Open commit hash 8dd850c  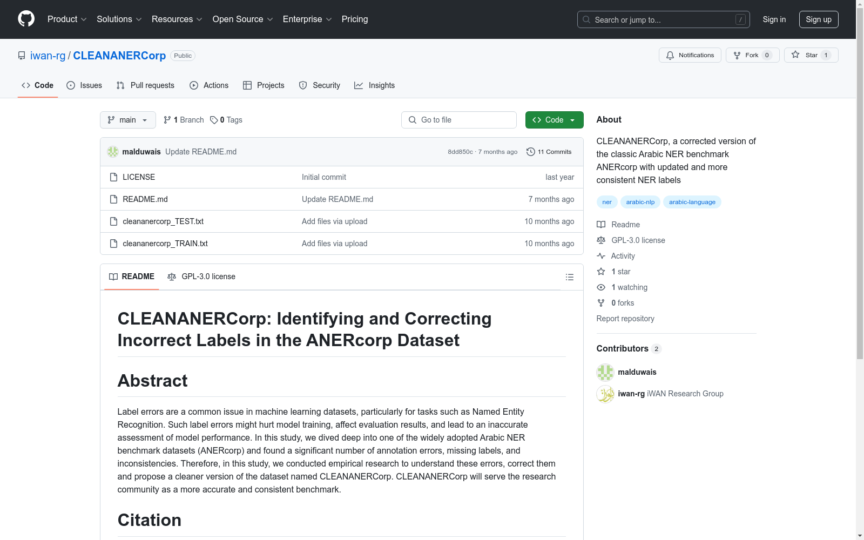point(460,152)
